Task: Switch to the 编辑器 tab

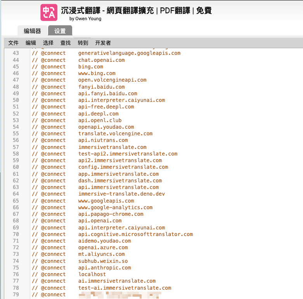Action: (x=32, y=31)
